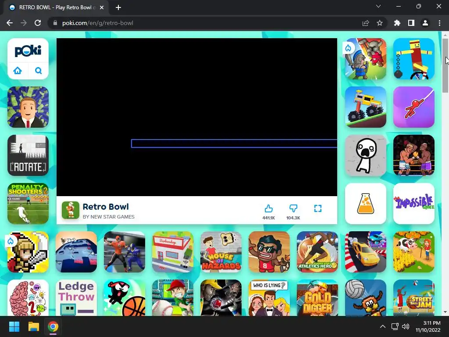Open the screaming doodle face game
Screen dimensions: 449x337
[x=366, y=155]
